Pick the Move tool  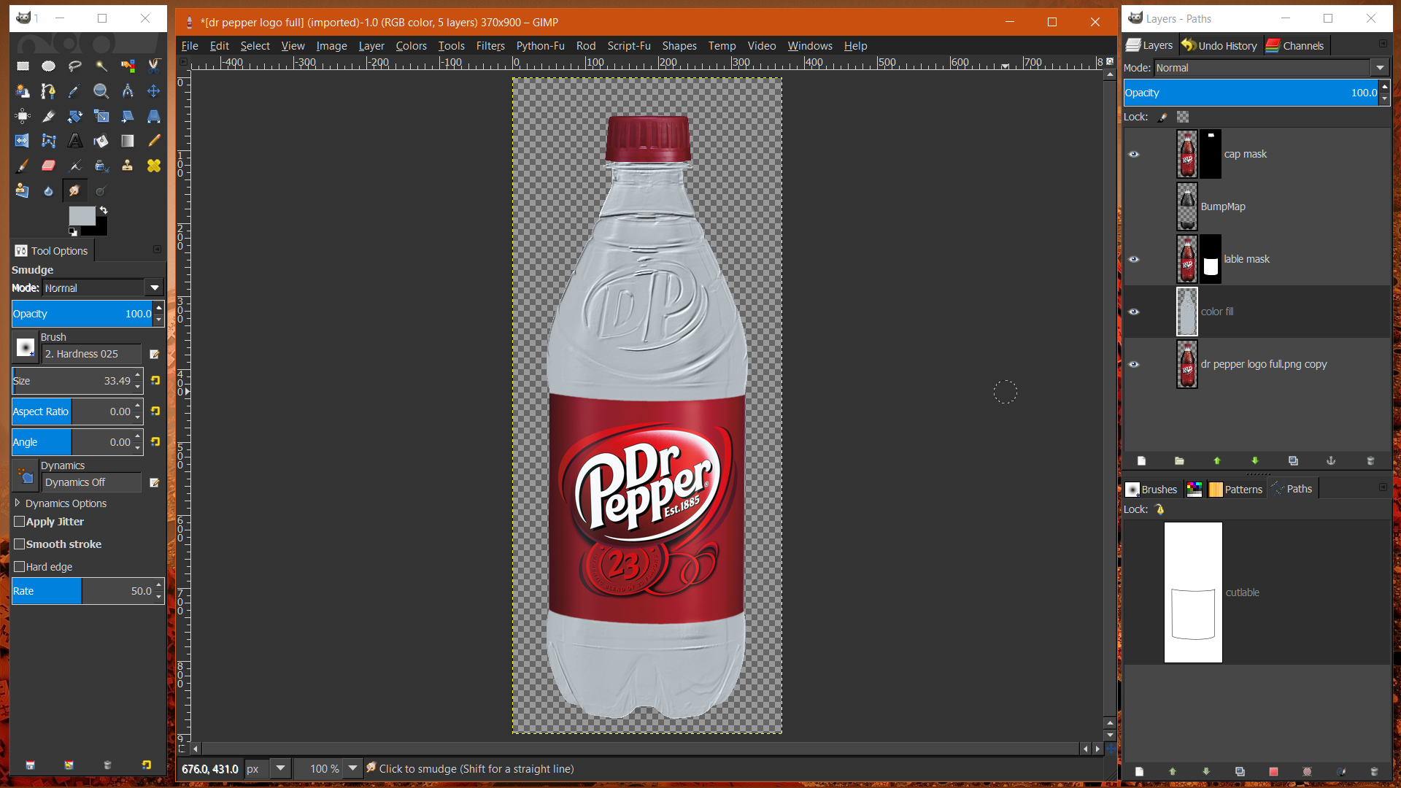(x=154, y=91)
